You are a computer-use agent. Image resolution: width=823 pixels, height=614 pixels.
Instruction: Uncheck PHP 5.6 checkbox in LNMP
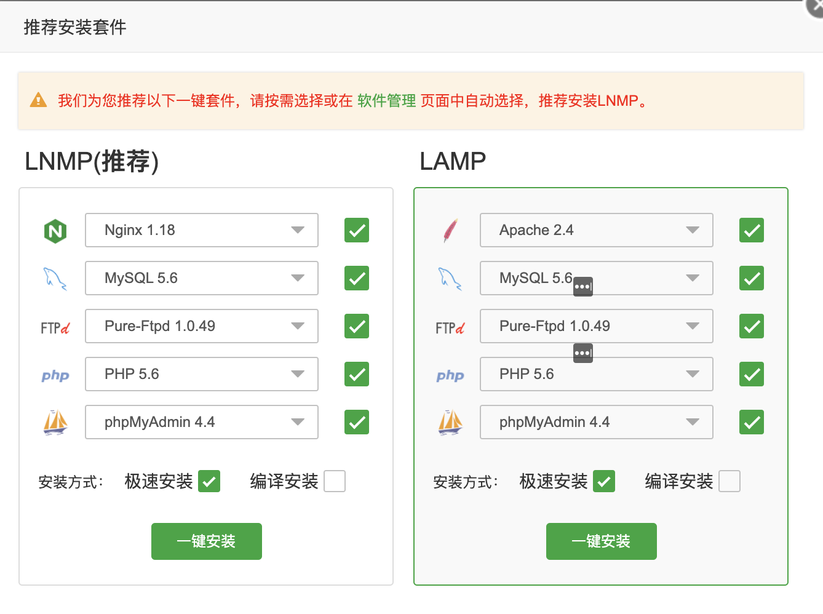coord(357,374)
